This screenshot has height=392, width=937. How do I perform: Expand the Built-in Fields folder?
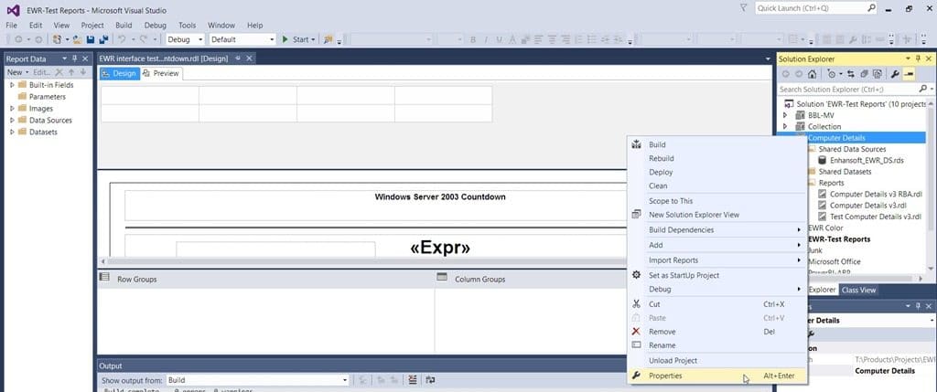[x=12, y=85]
